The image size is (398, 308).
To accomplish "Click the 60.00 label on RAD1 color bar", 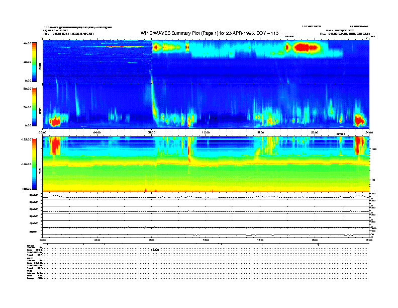I will (x=27, y=89).
